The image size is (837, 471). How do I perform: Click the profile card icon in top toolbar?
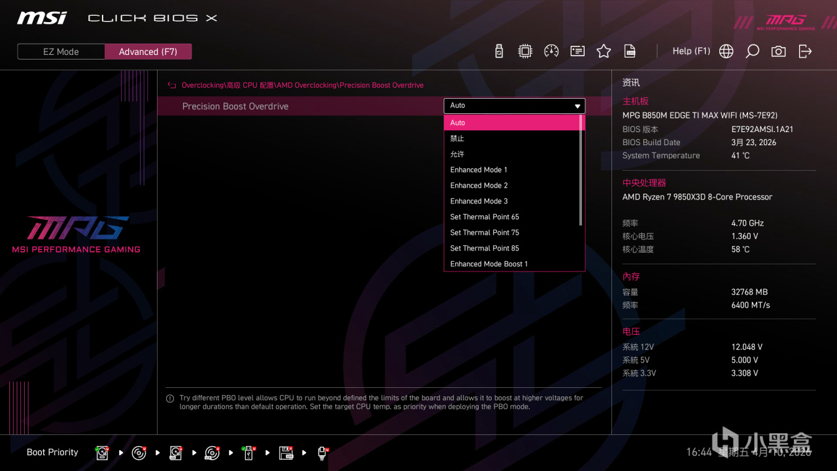[x=577, y=51]
